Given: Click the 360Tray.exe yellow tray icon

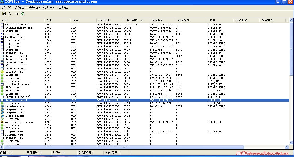Looking at the screenshot, I should click(2, 72).
